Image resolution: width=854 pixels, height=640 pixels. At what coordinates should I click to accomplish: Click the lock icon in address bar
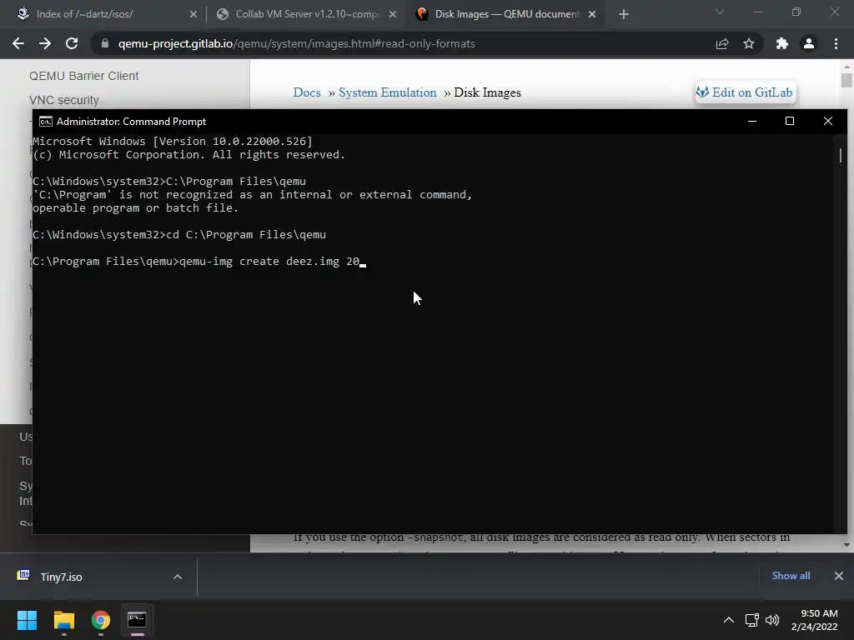[105, 43]
